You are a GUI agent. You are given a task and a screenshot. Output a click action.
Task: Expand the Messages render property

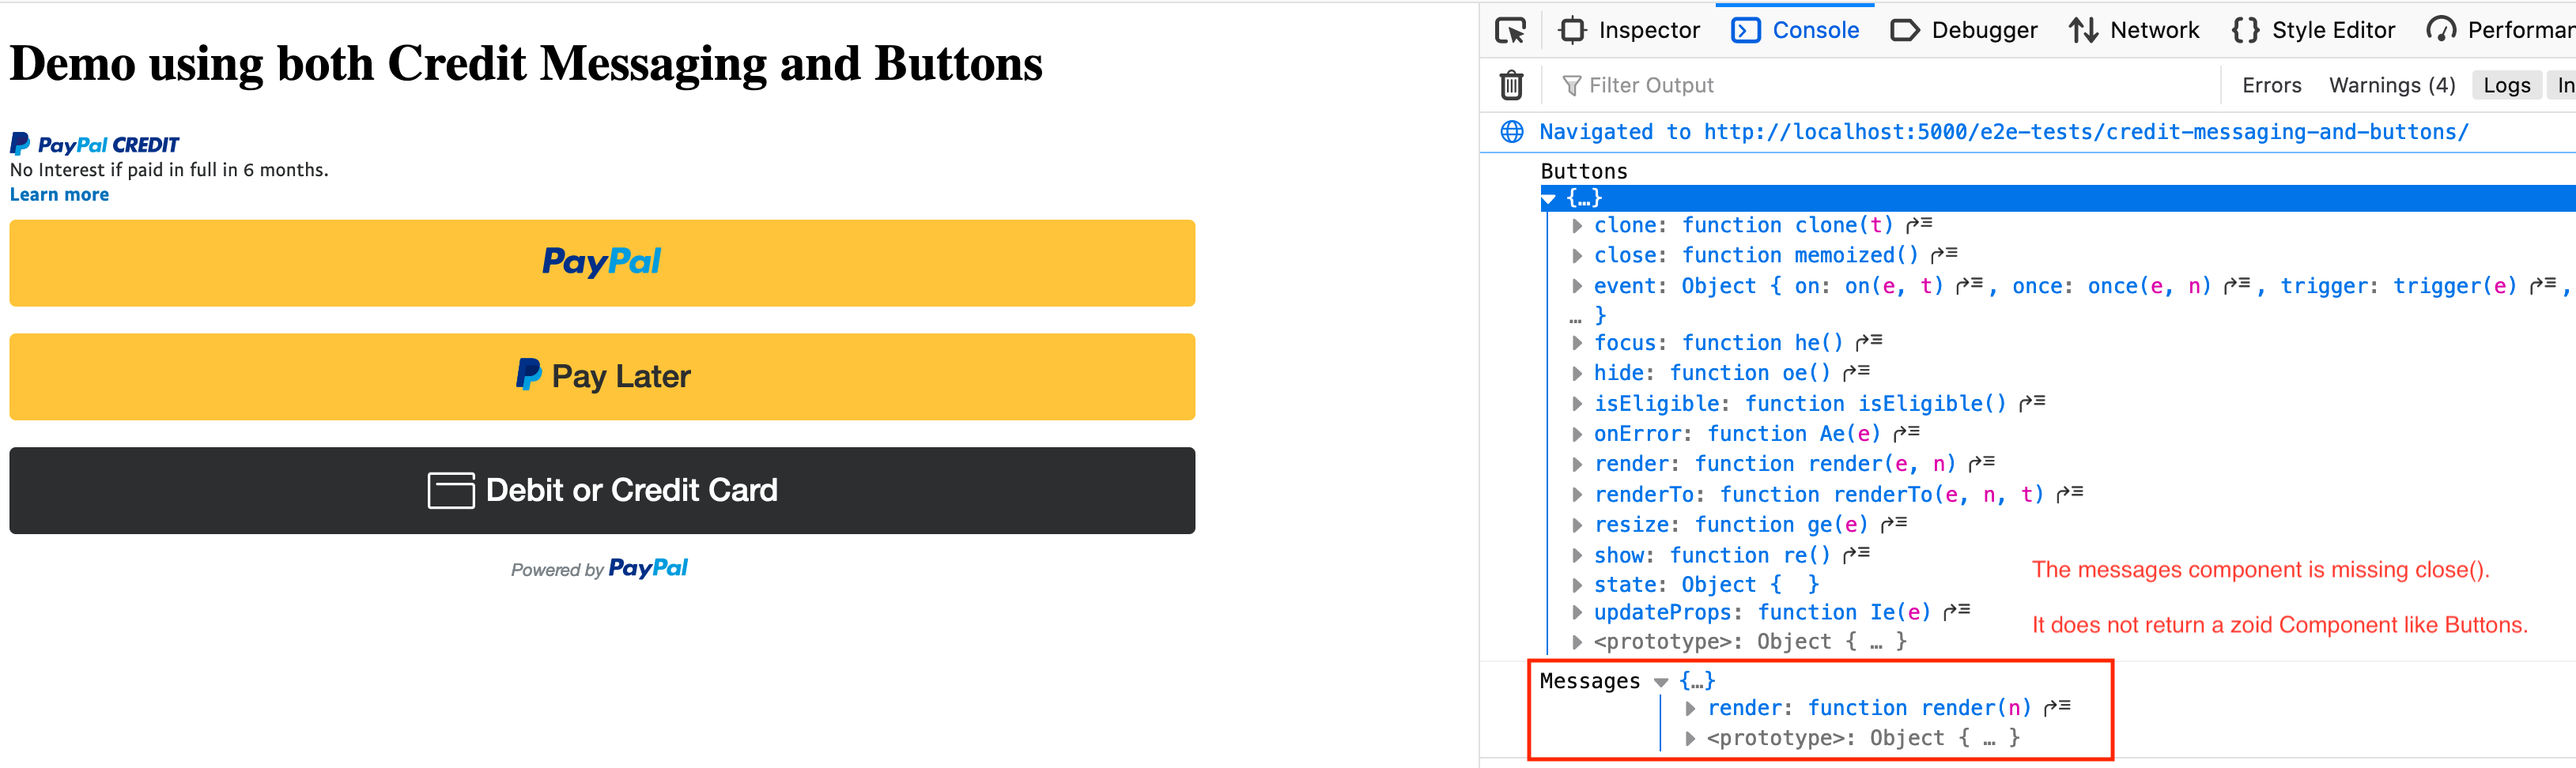[1690, 708]
